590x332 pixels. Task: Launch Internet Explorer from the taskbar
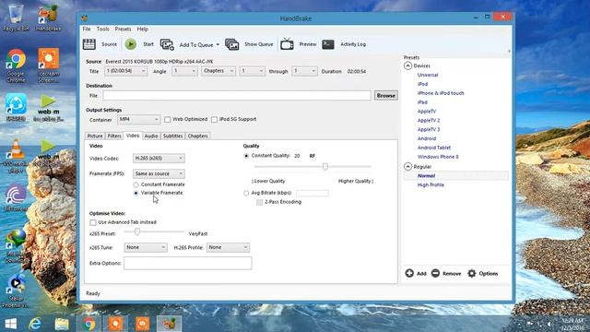[35, 324]
